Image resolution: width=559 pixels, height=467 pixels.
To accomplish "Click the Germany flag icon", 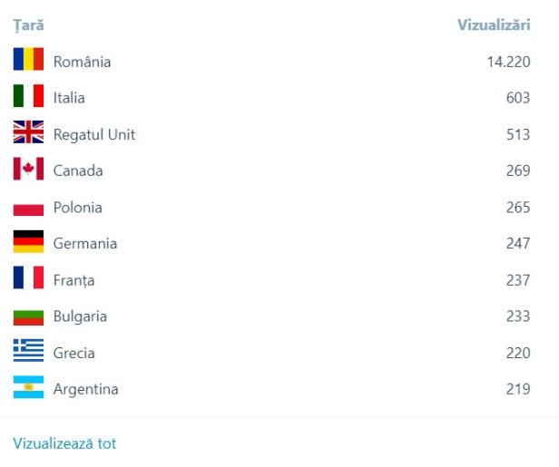I will click(x=28, y=244).
